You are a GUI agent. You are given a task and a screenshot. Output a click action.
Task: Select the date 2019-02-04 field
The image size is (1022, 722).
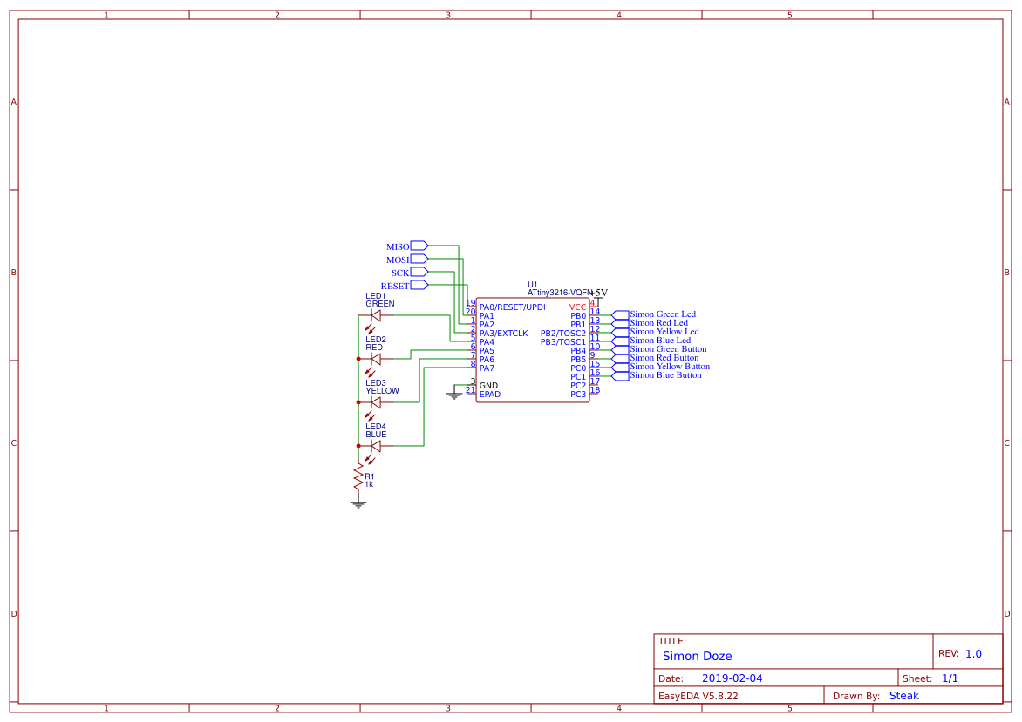(732, 678)
